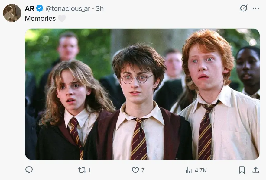Click the blue verified badge

tap(40, 8)
